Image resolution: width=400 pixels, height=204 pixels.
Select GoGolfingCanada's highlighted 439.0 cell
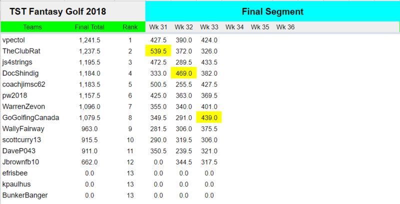[209, 118]
